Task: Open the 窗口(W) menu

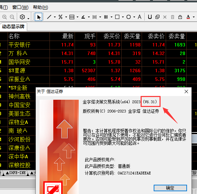Action: 20,7
